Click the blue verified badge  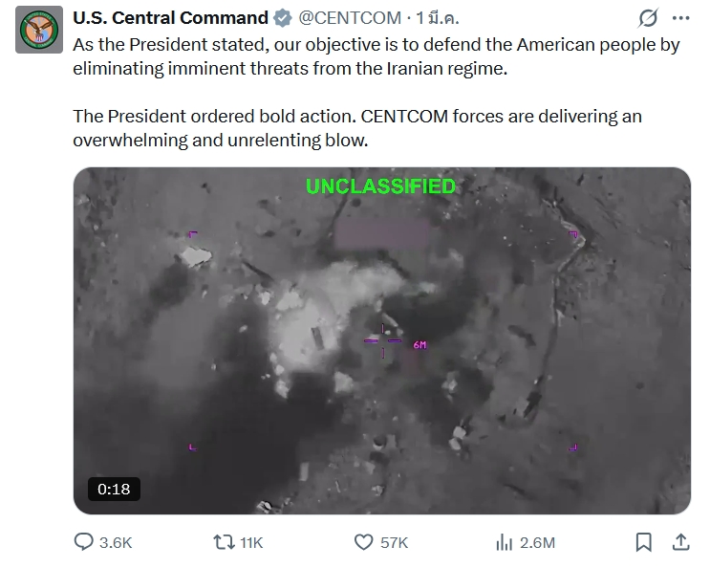coord(283,18)
